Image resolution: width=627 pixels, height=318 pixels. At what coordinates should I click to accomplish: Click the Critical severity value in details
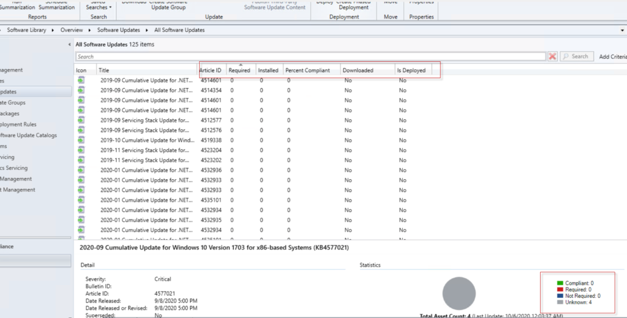[x=163, y=279]
